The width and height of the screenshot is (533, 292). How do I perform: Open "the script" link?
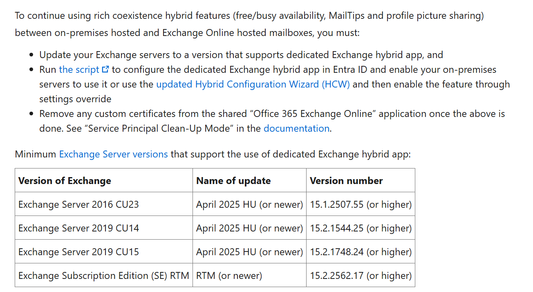(79, 70)
